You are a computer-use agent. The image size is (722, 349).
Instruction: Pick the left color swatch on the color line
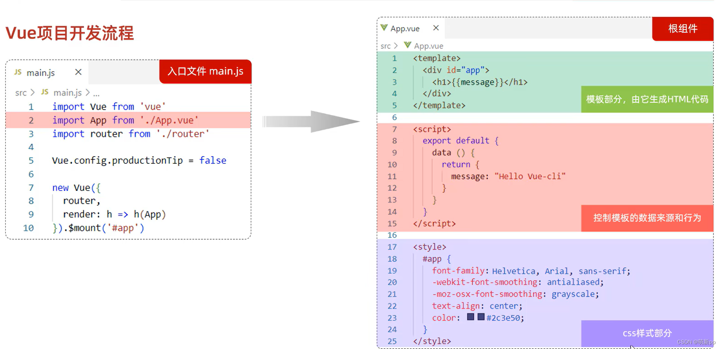(x=470, y=317)
